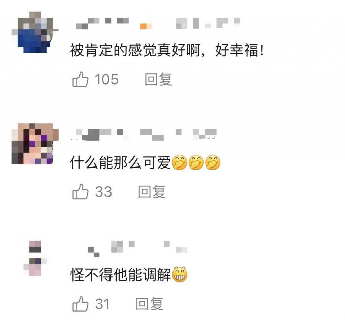345x335 pixels.
Task: Click the 105 like count
Action: pos(107,79)
